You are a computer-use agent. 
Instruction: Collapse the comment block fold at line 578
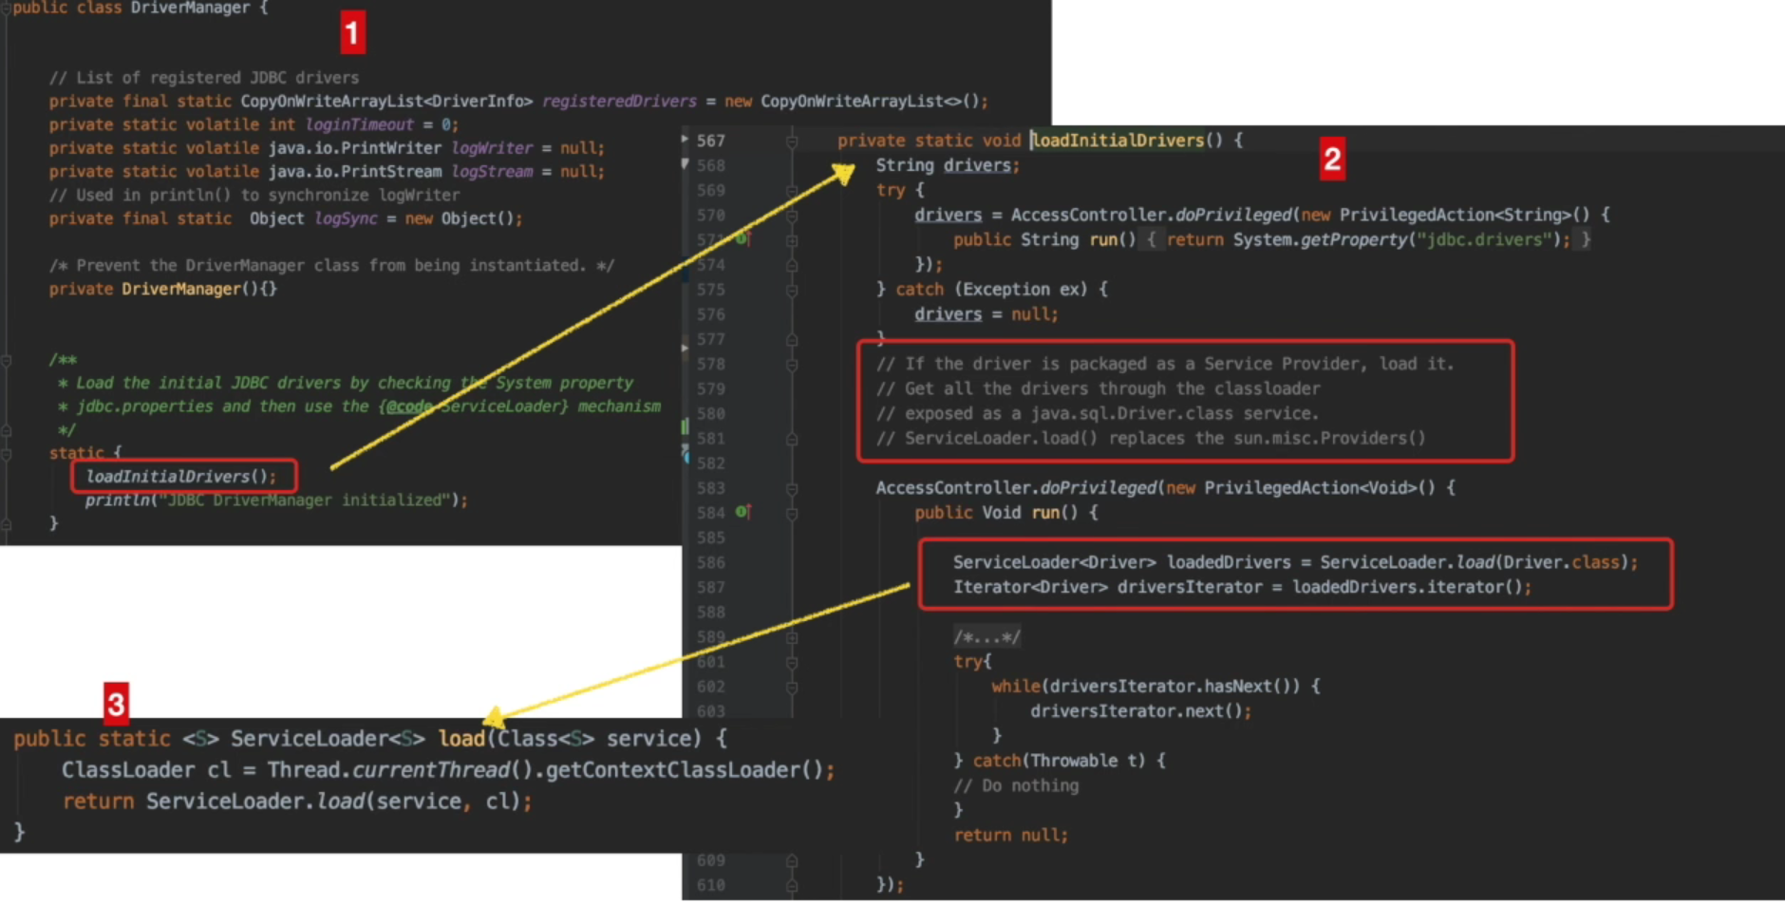[791, 364]
